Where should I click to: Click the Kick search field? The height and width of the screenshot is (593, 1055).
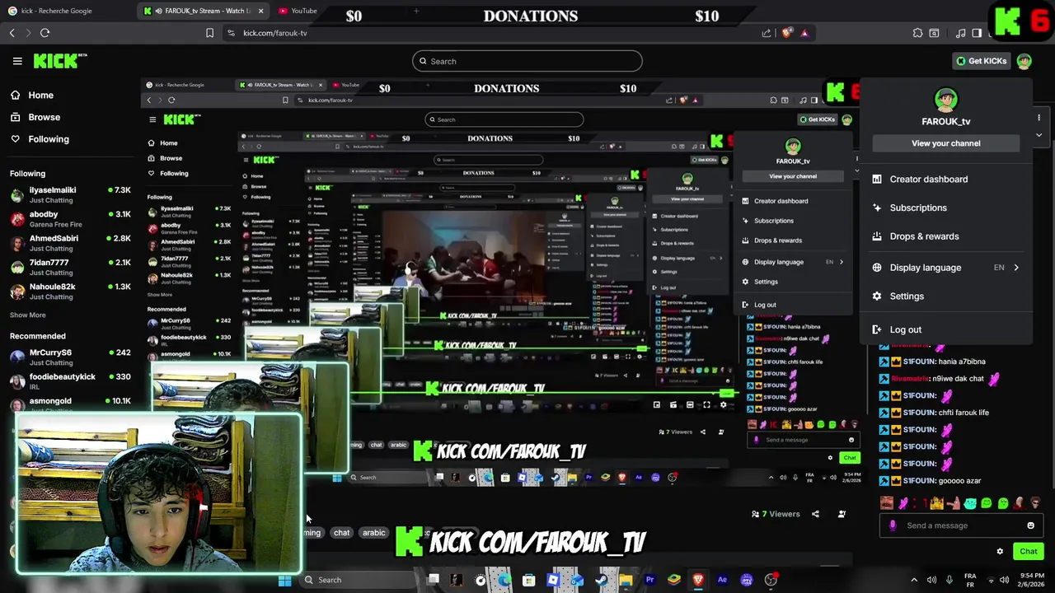click(527, 61)
